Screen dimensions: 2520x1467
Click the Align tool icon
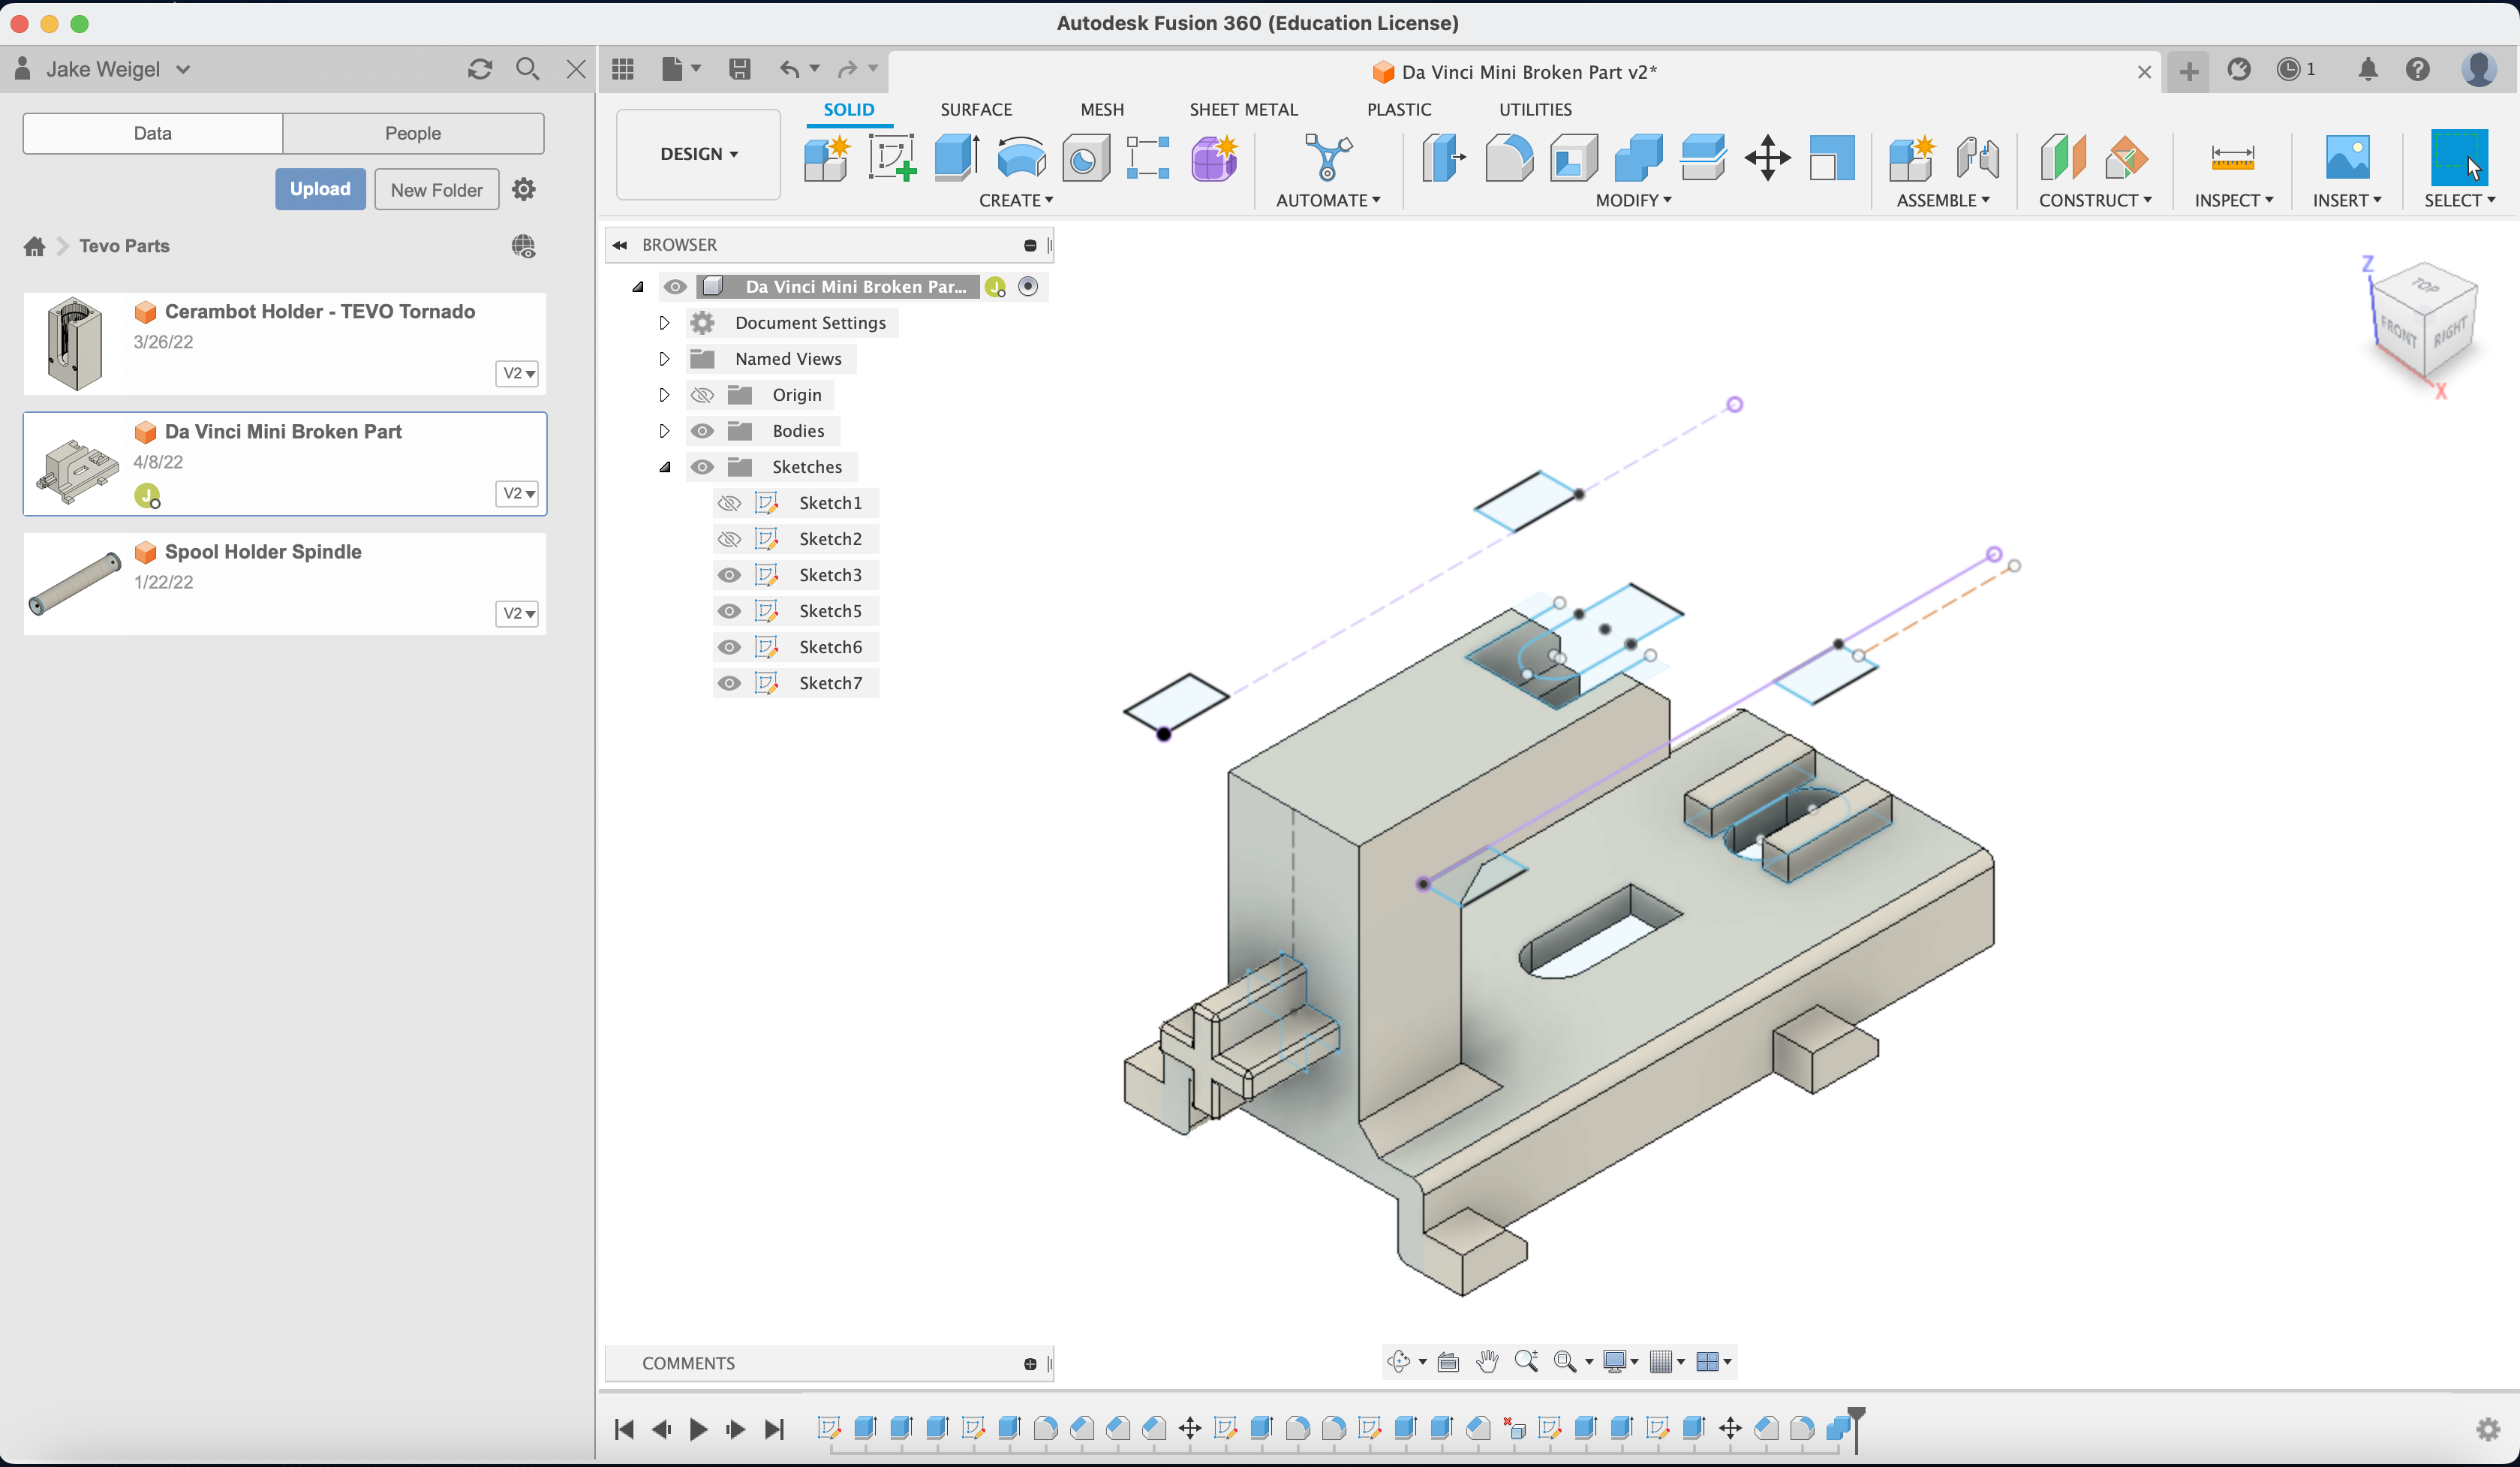tap(1832, 158)
